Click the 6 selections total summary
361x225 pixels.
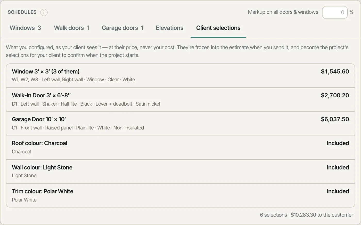coord(307,215)
